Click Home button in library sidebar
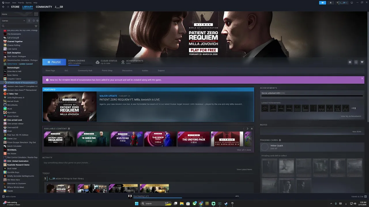 [x=17, y=14]
